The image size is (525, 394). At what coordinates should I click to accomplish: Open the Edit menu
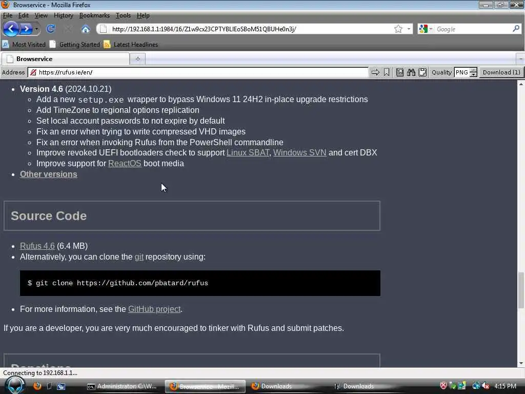click(23, 15)
